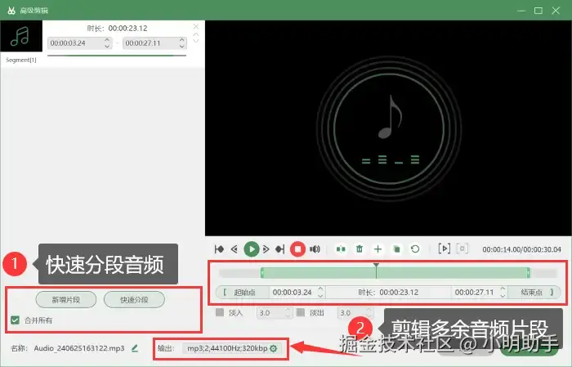Move Segment[1] up in the list
Viewport: 572px width, 367px height.
(196, 34)
